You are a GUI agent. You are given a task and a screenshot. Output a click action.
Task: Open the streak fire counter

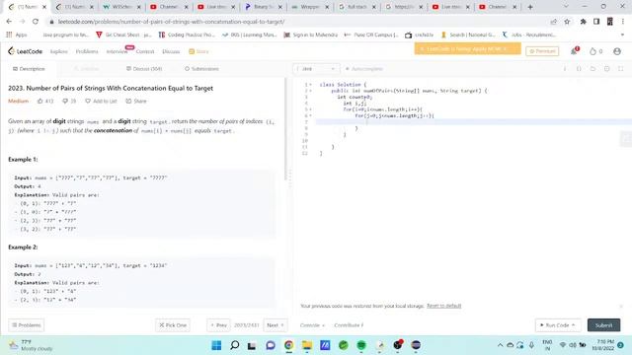coord(595,51)
